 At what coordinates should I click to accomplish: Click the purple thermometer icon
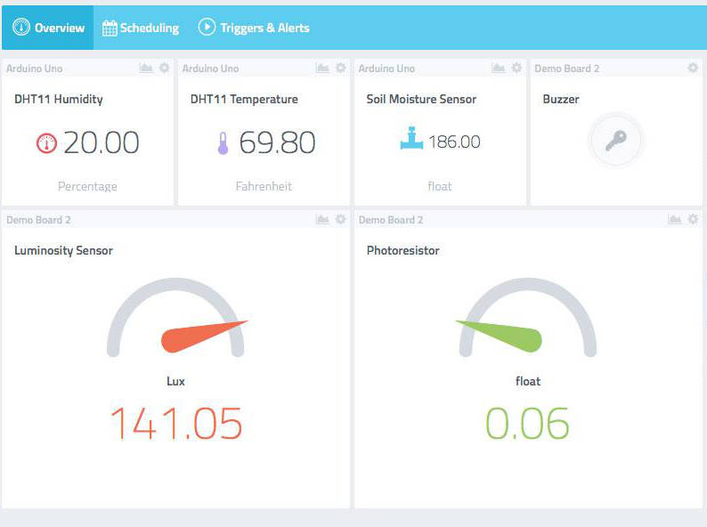click(223, 143)
